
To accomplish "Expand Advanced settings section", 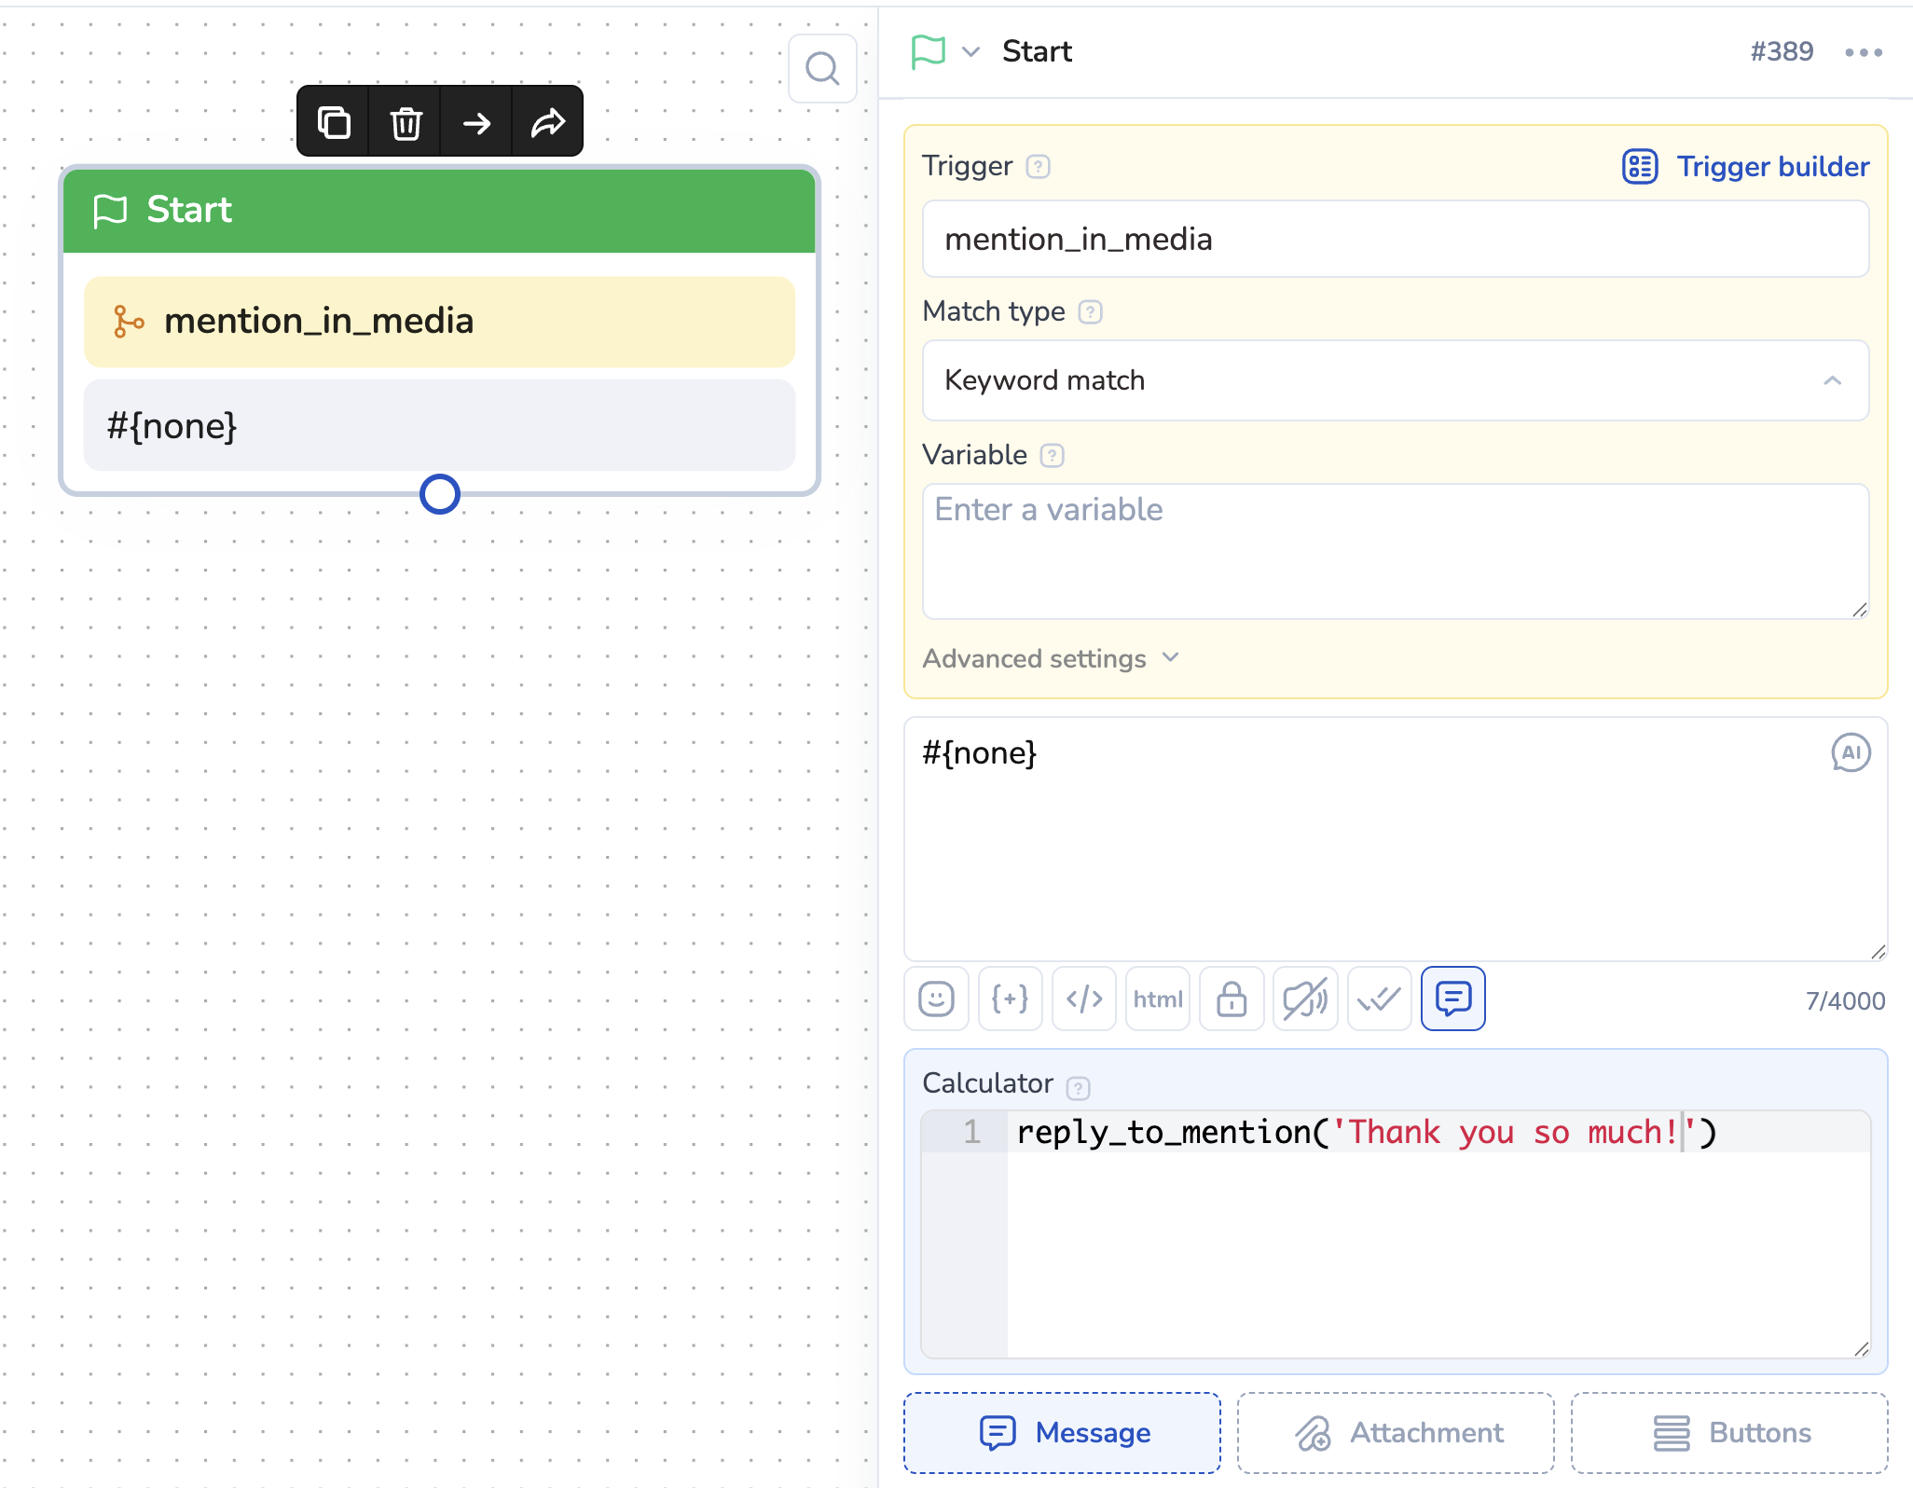I will pos(1051,658).
